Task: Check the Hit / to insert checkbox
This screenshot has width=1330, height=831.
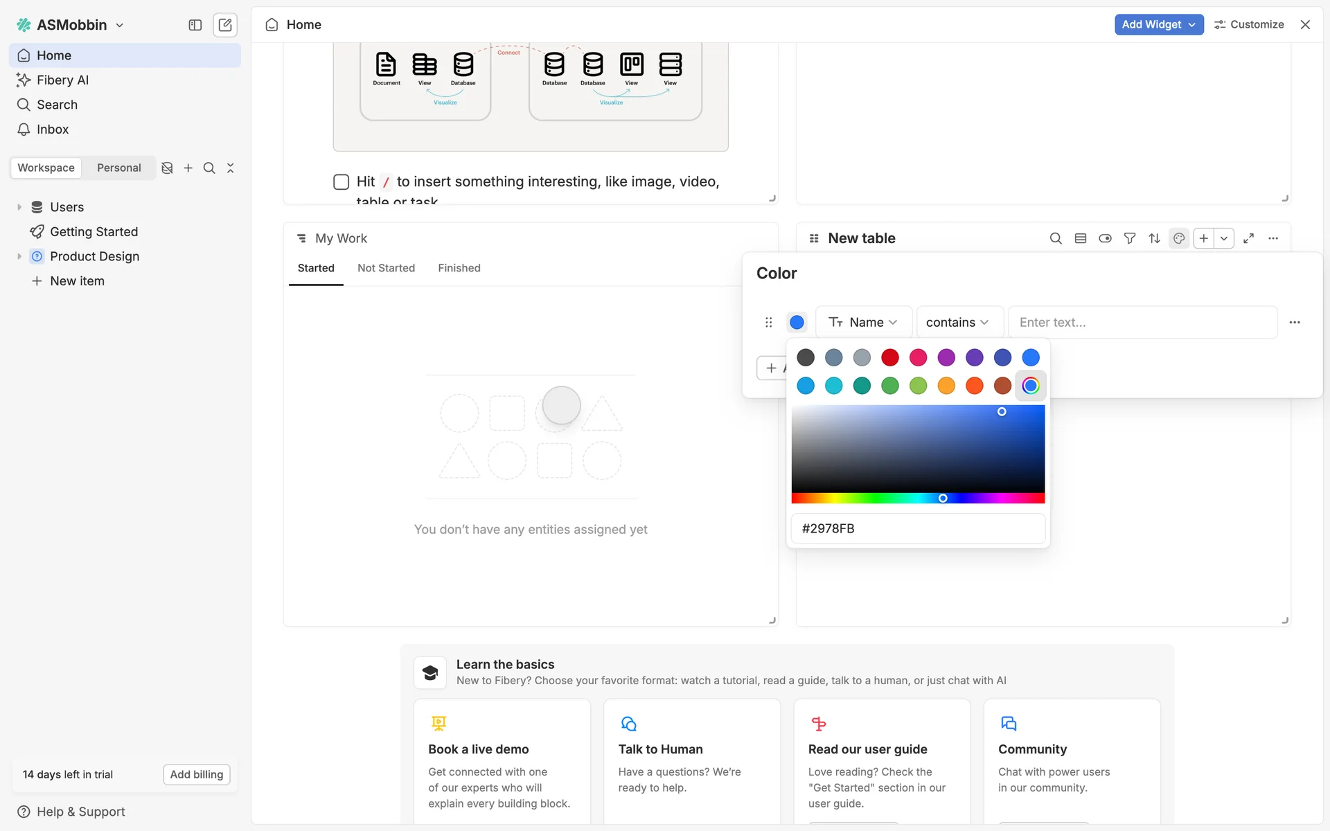Action: point(341,181)
